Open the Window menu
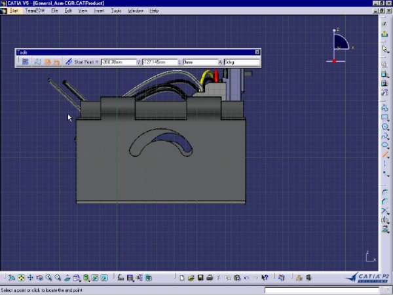Screen dimensions: 393x295 [x=136, y=10]
